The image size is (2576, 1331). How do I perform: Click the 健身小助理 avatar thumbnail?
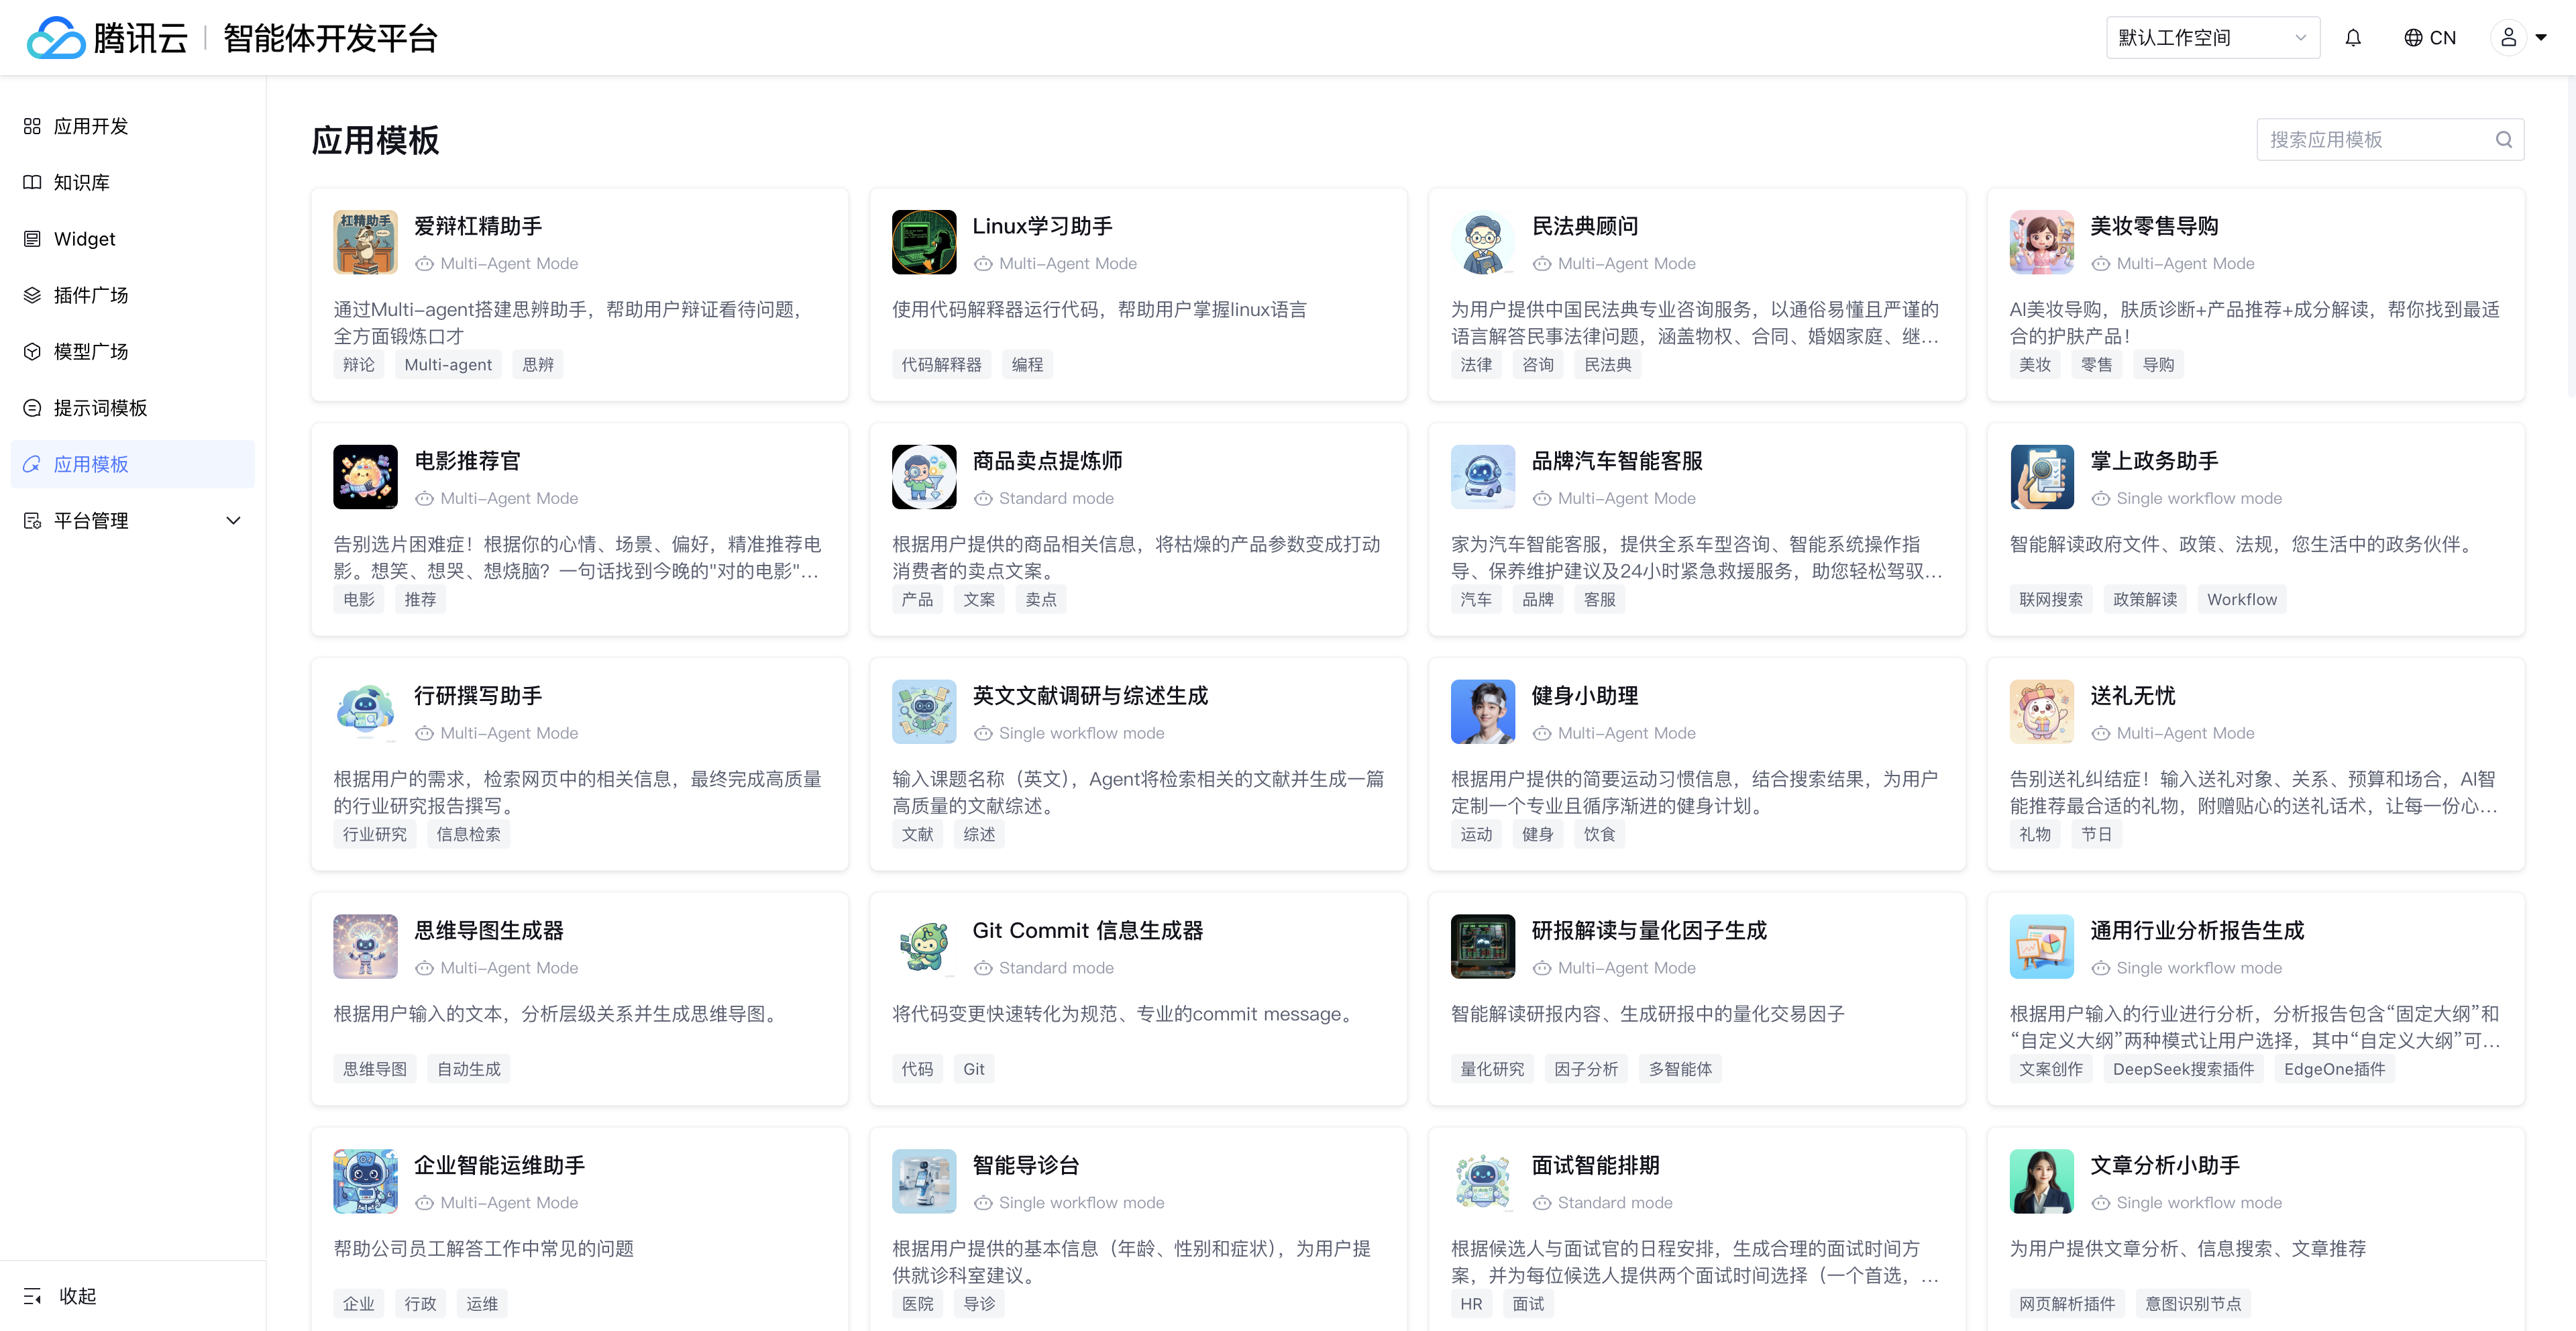pos(1482,712)
